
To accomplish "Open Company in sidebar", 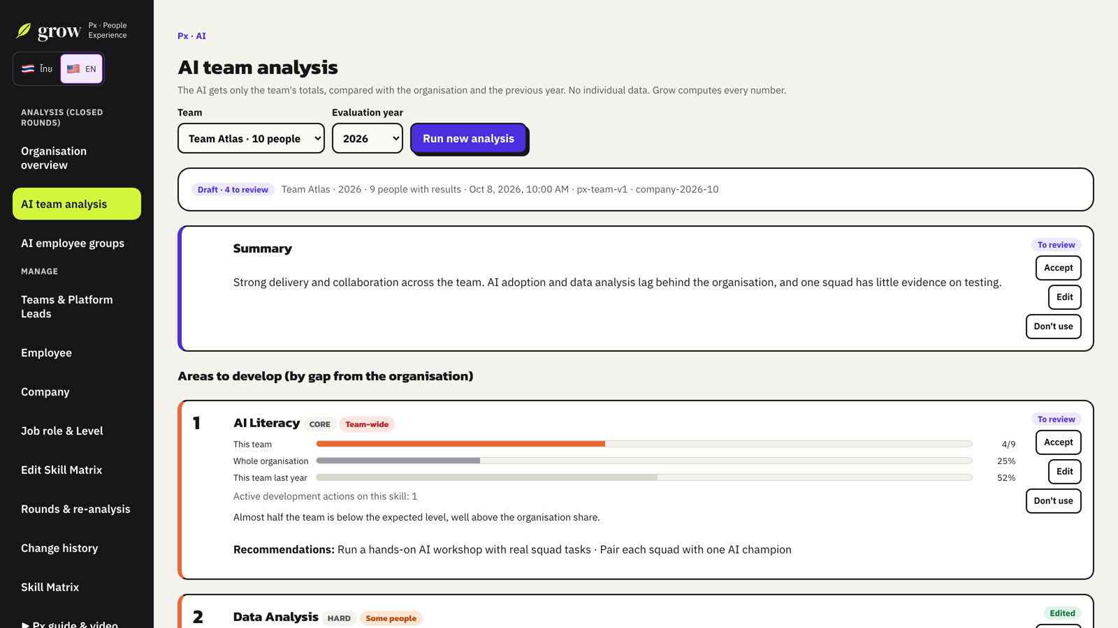I will [x=77, y=391].
